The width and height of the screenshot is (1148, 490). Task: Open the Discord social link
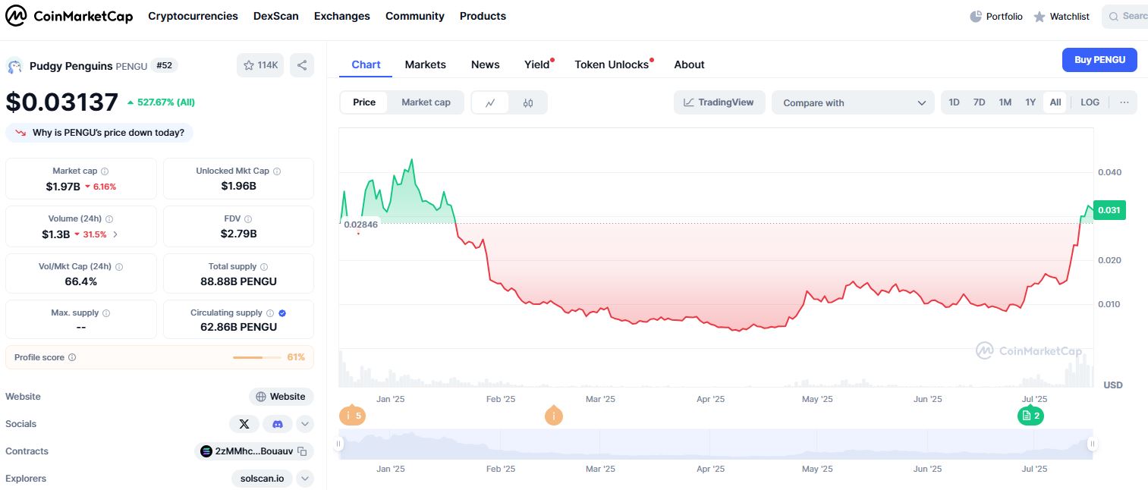click(278, 424)
